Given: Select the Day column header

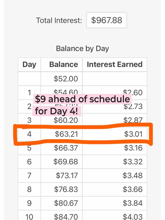Looking at the screenshot, I should (x=29, y=64).
